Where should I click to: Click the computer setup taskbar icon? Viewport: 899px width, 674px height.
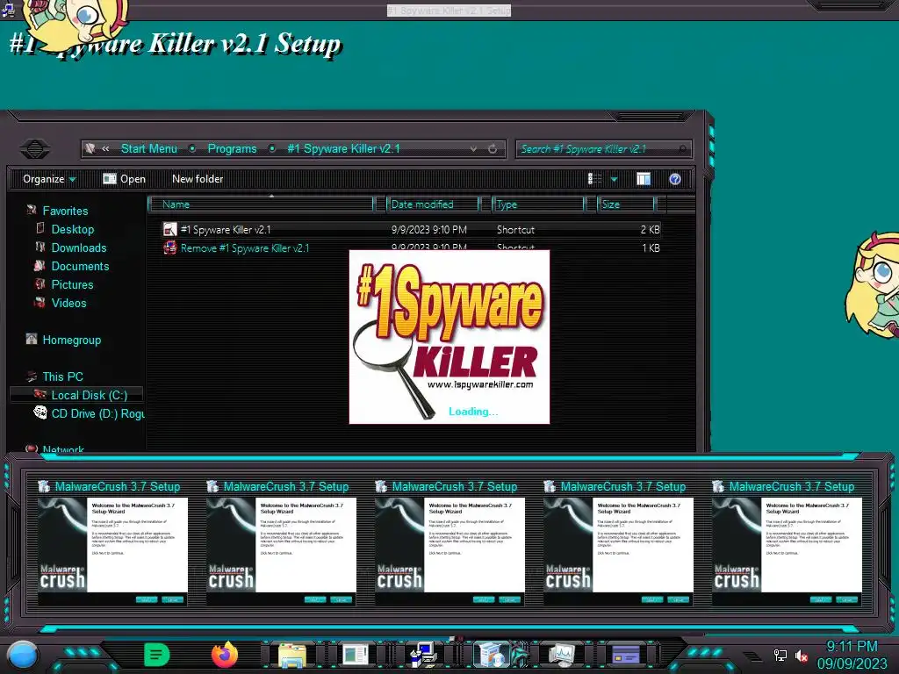tap(423, 655)
